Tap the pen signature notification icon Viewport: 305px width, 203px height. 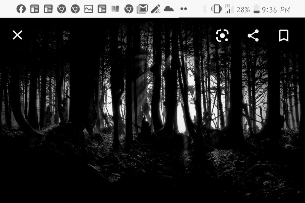(155, 9)
